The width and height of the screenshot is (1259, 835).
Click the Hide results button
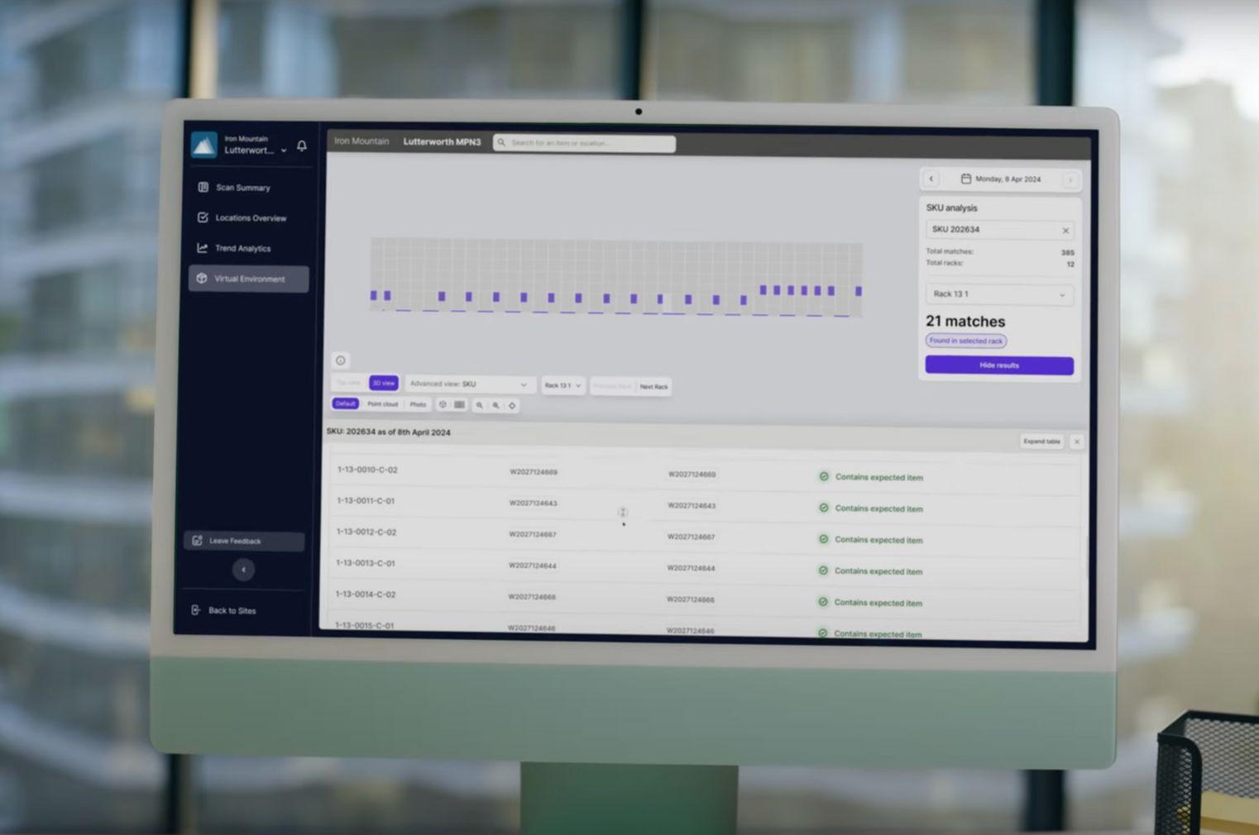point(999,365)
